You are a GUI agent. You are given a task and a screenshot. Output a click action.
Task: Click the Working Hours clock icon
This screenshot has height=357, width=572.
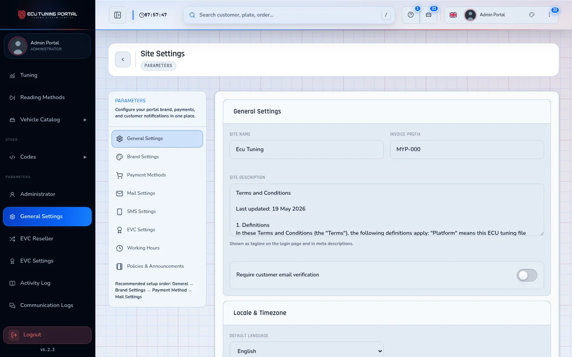coord(120,248)
